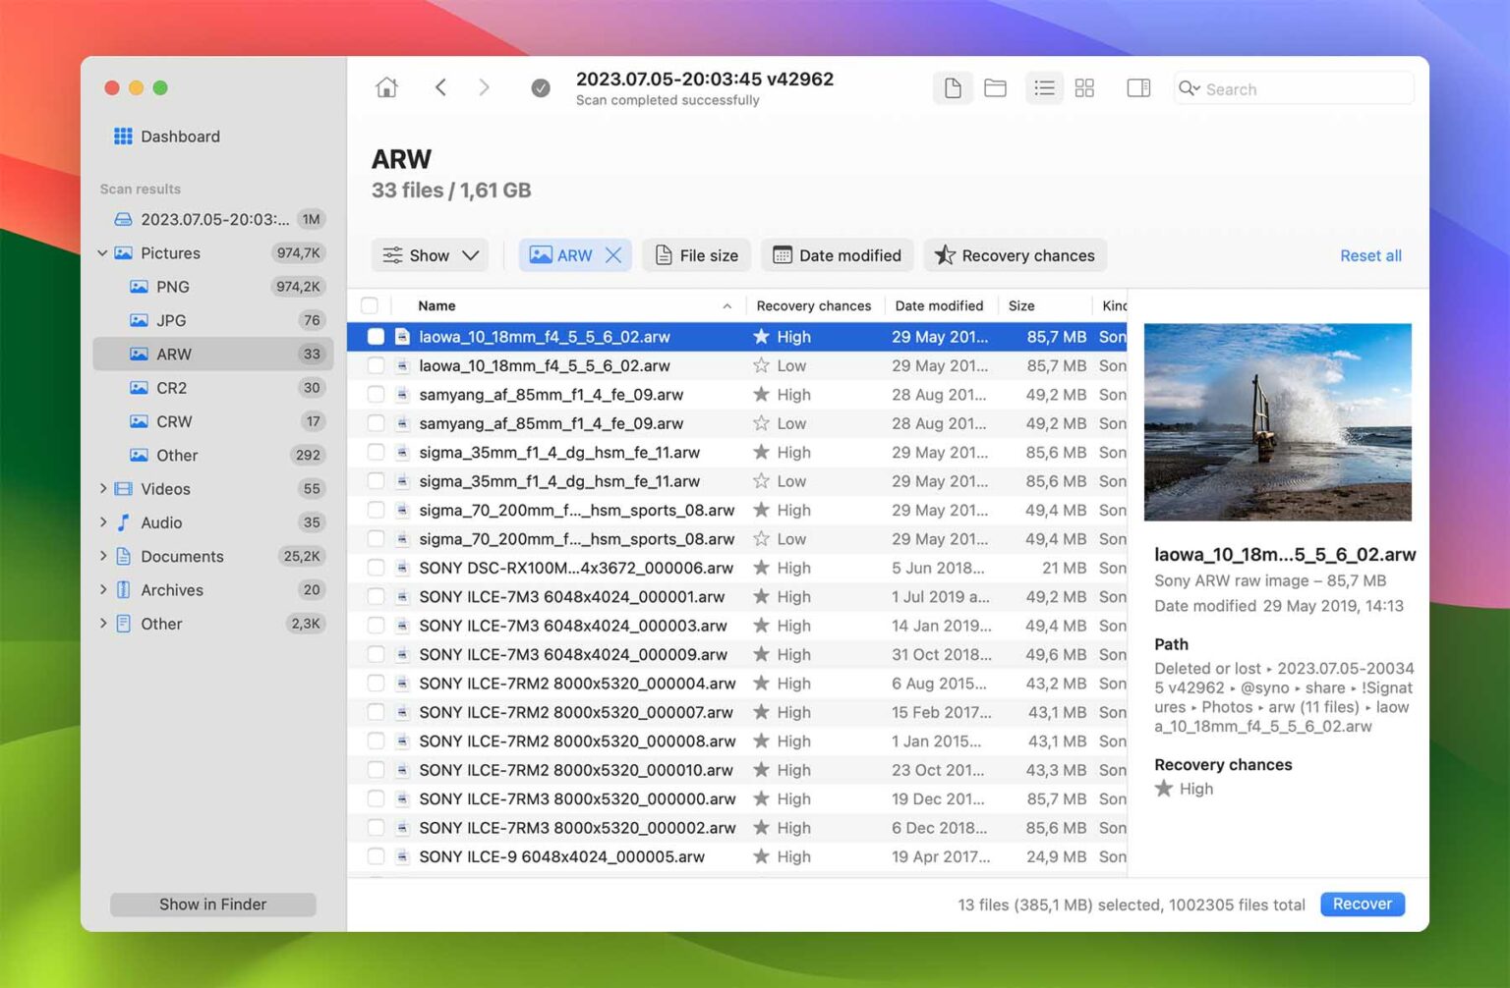Toggle the preview panel icon
The image size is (1510, 988).
(1137, 87)
